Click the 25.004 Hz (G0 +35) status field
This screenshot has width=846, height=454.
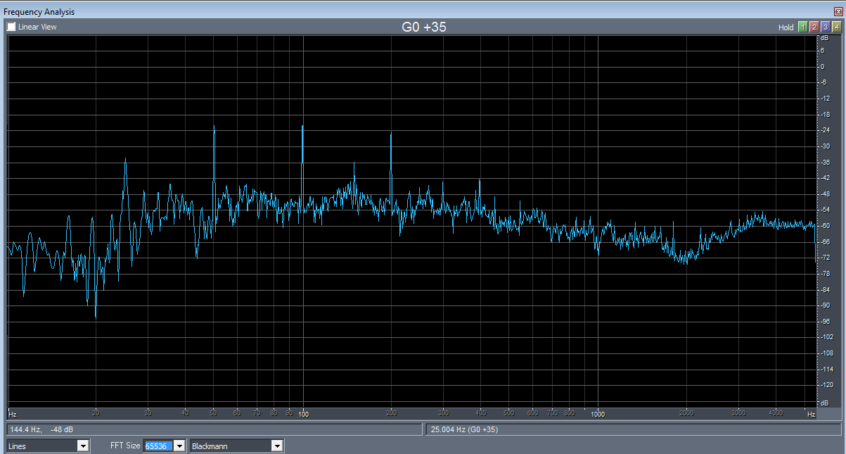[634, 429]
